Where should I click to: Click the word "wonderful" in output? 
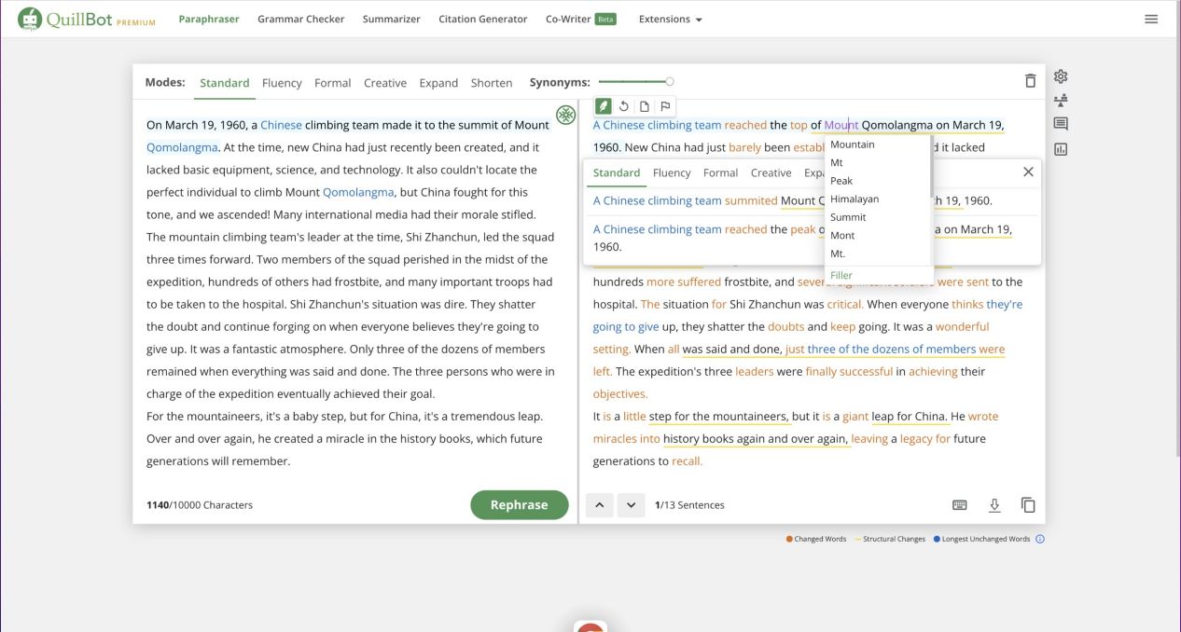click(963, 326)
